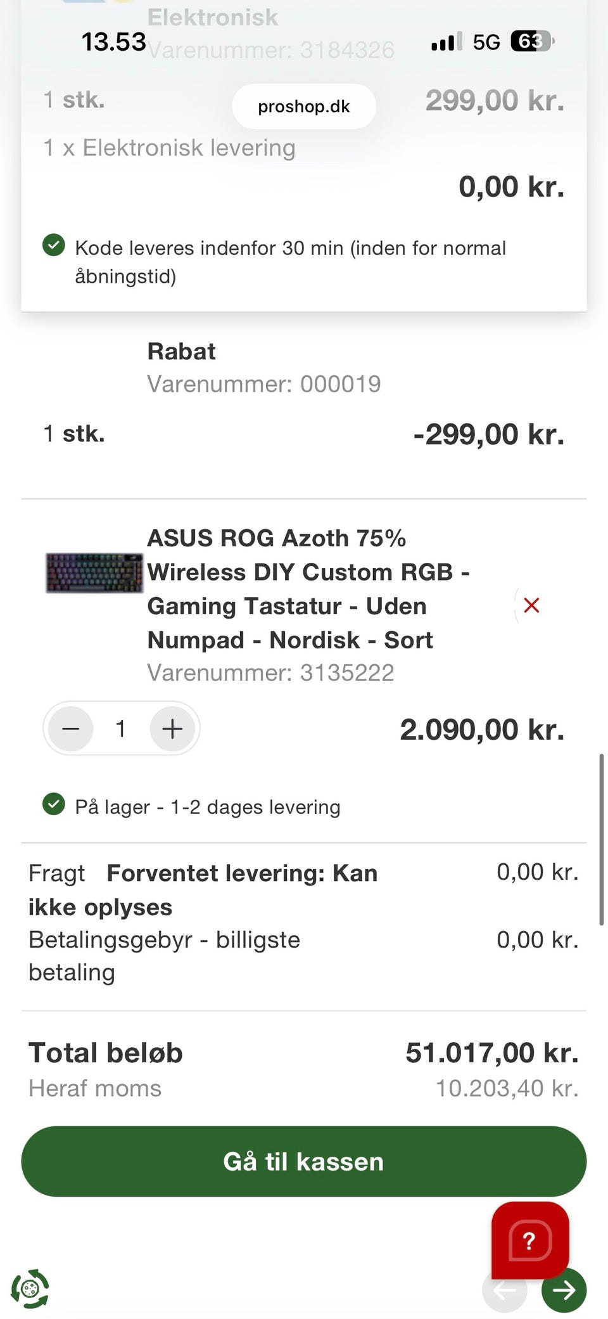
Task: Tap the Rabat discount line title
Action: point(182,351)
